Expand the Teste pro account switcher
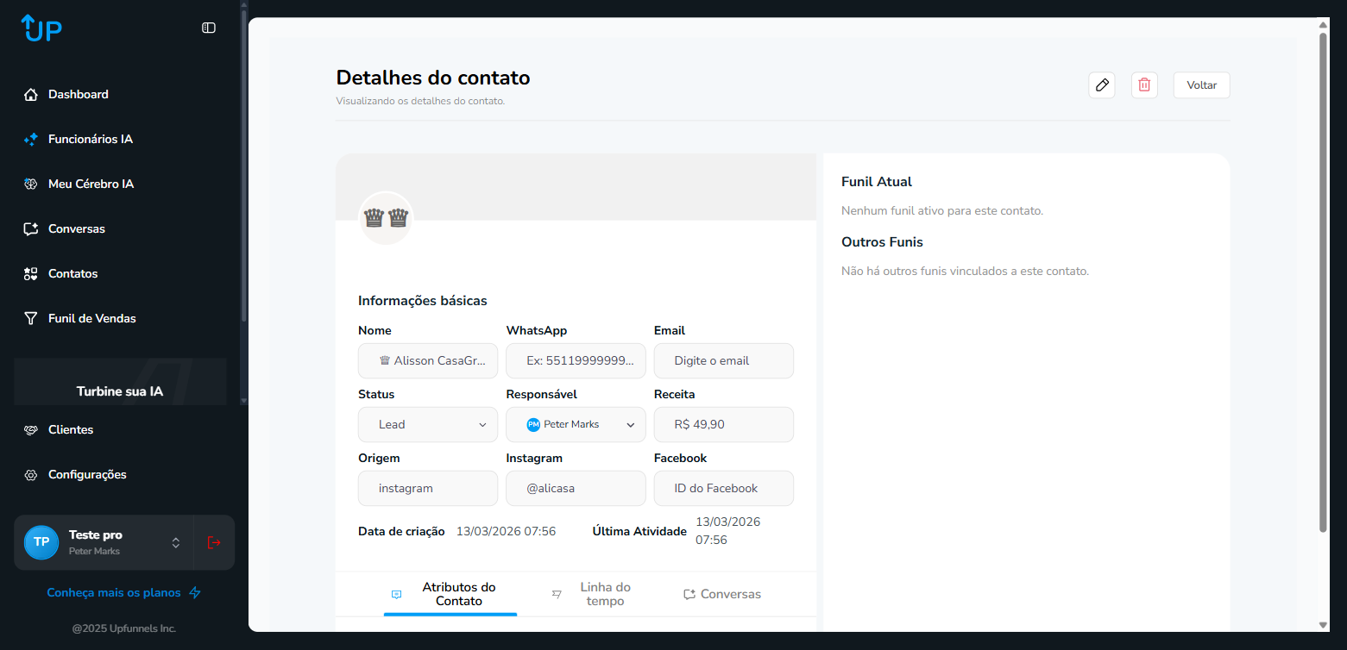The width and height of the screenshot is (1347, 650). pyautogui.click(x=175, y=542)
